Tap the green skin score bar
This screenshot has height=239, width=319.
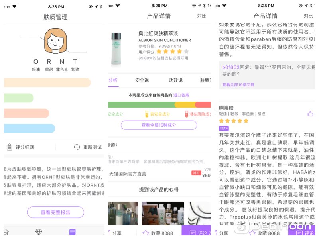pyautogui.click(x=19, y=98)
